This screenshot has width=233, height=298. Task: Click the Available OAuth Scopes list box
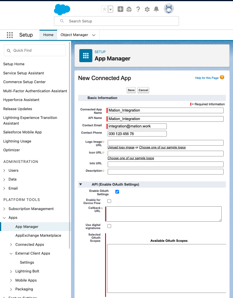(167, 268)
